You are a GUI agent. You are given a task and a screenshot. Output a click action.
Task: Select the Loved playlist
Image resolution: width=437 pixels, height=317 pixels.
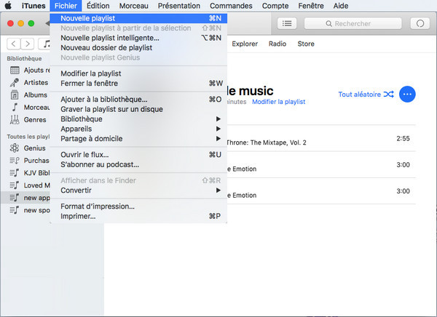click(28, 185)
